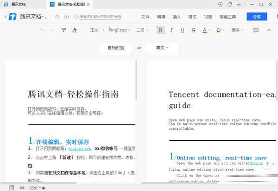
Task: Open the PingFang font dropdown
Action: click(120, 30)
